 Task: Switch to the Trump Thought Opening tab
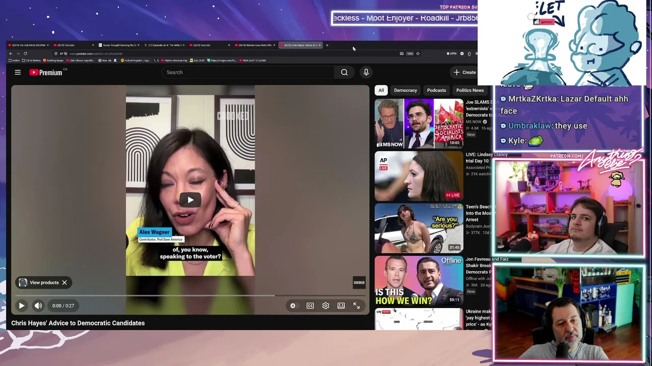coord(118,45)
